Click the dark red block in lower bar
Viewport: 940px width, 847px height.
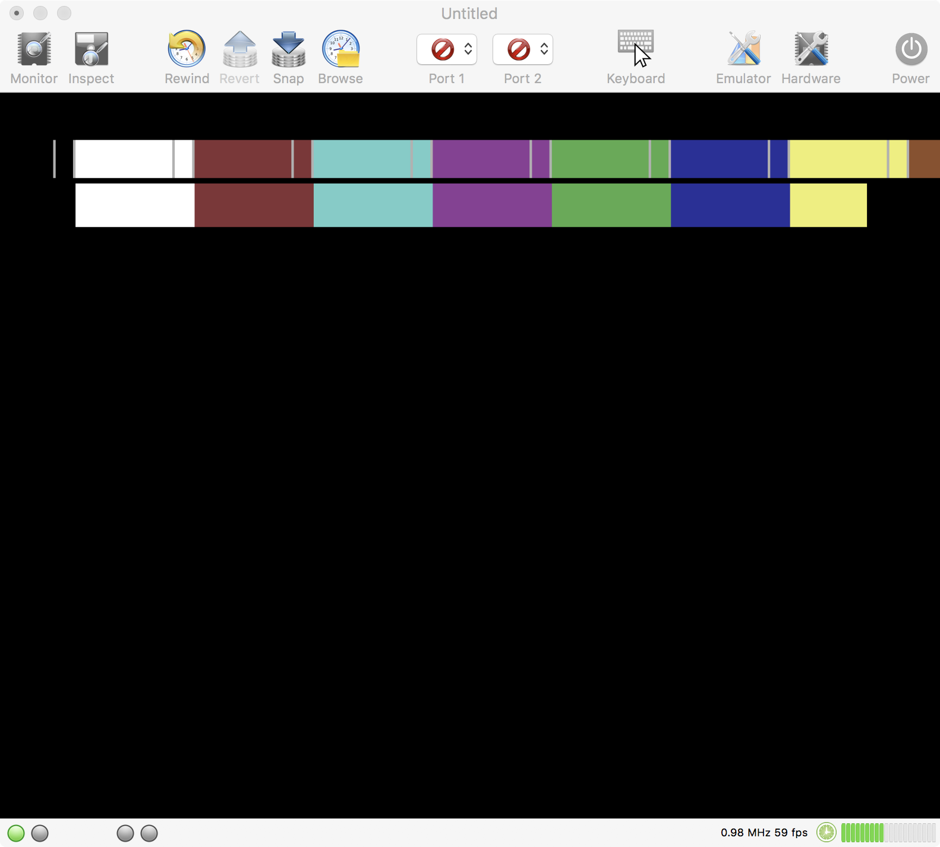[x=254, y=205]
